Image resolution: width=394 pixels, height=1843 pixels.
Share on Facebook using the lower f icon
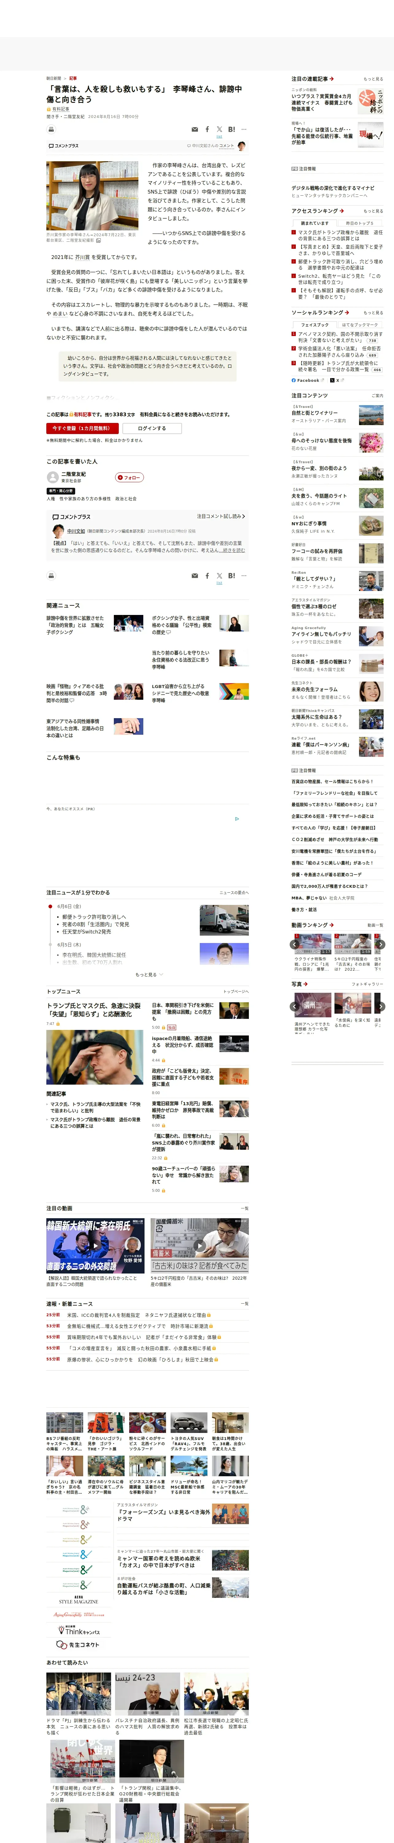click(x=207, y=575)
